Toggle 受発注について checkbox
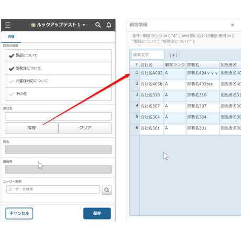 pos(58,69)
